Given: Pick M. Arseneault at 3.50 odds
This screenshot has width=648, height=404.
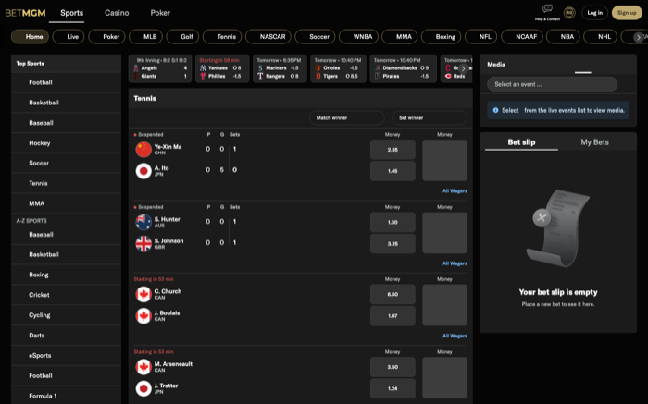Looking at the screenshot, I should [393, 367].
